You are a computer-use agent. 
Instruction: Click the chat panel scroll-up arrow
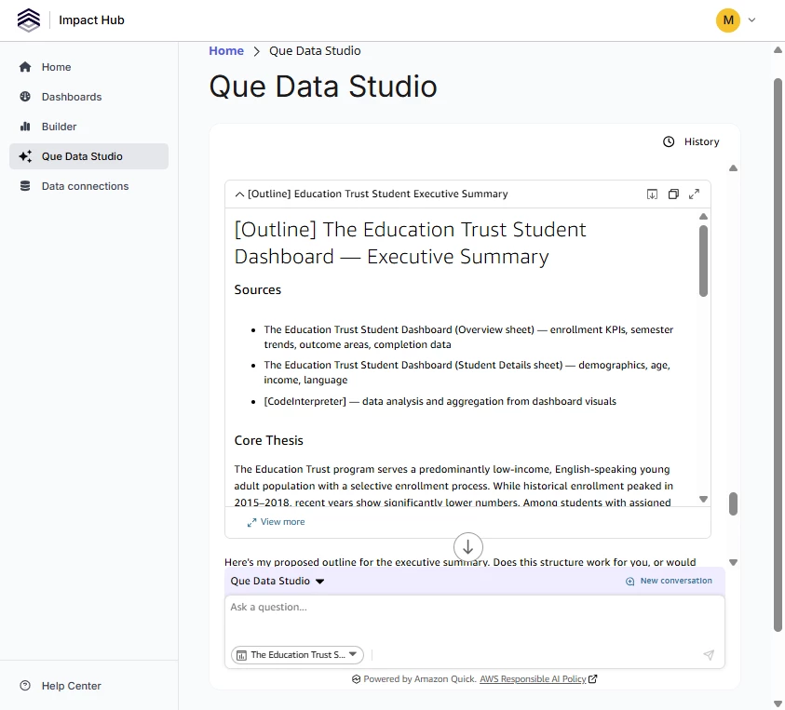[733, 168]
